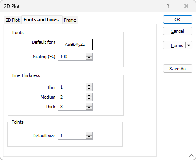Click the Save As button
This screenshot has width=196, height=160.
(x=178, y=69)
